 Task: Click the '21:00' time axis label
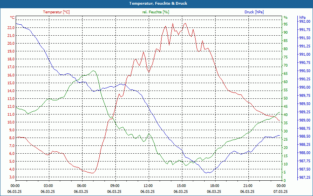pos(248,185)
